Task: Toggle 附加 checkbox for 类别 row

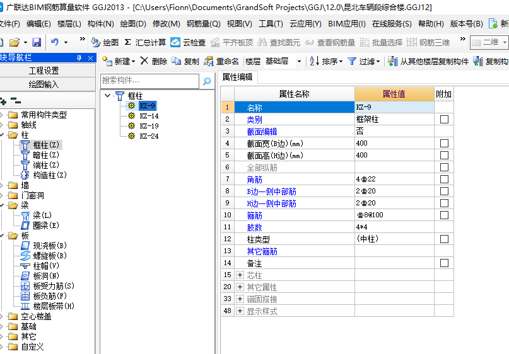Action: (x=444, y=119)
